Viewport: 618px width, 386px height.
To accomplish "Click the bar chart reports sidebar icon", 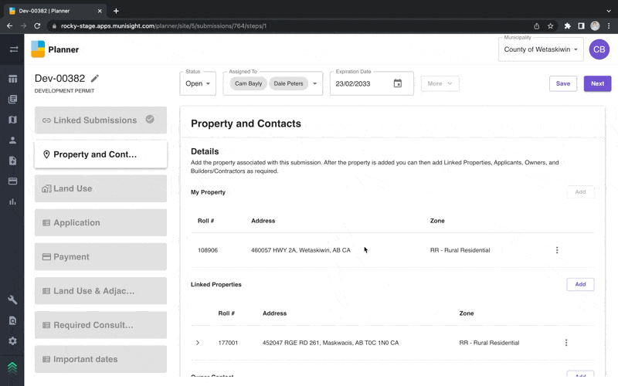I will [x=12, y=201].
